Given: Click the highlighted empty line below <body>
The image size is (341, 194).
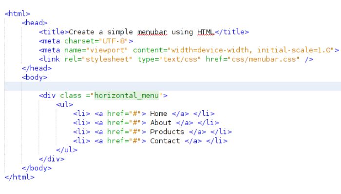Looking at the screenshot, I should [172, 86].
